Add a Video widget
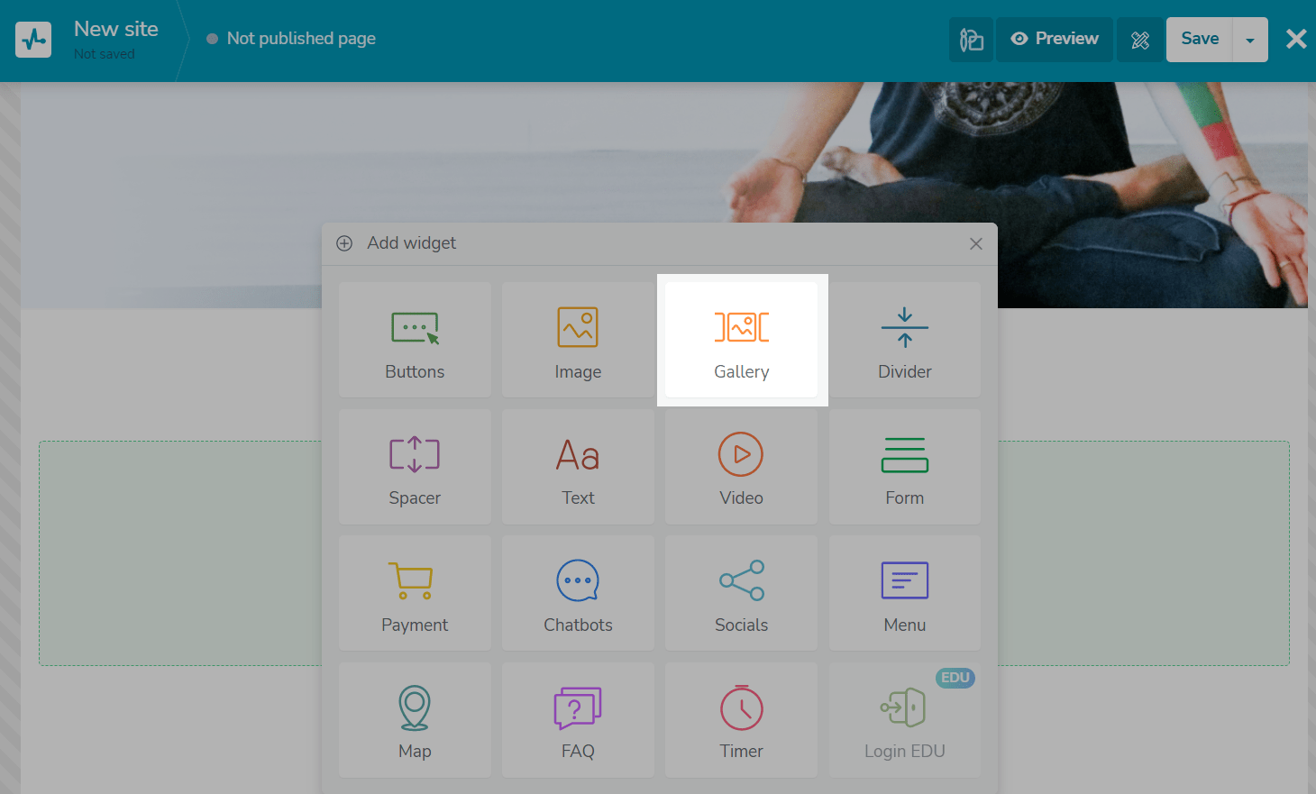 point(741,467)
